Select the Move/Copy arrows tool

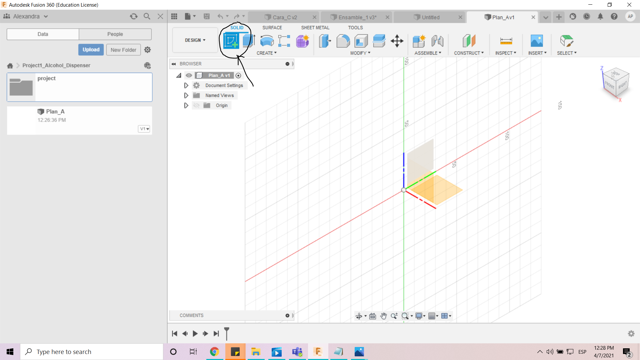(x=397, y=41)
